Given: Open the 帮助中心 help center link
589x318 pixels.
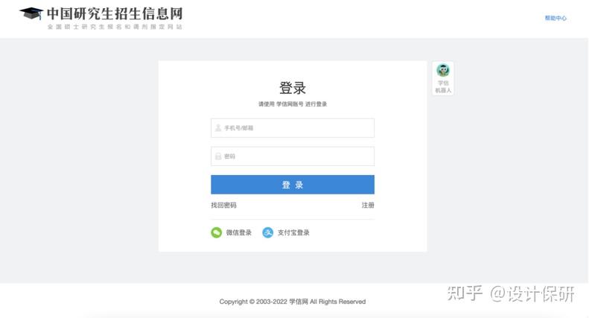Looking at the screenshot, I should coord(555,18).
